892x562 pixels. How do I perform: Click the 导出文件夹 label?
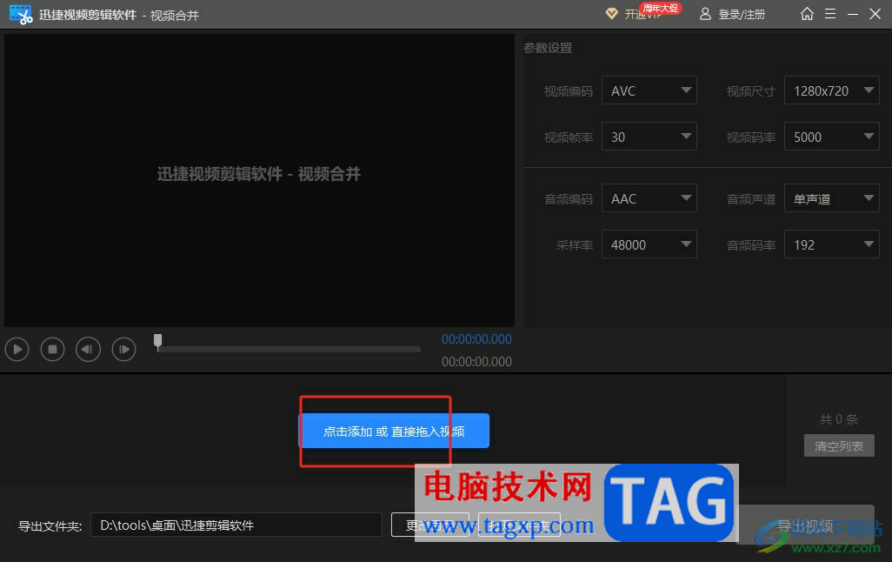click(x=50, y=526)
